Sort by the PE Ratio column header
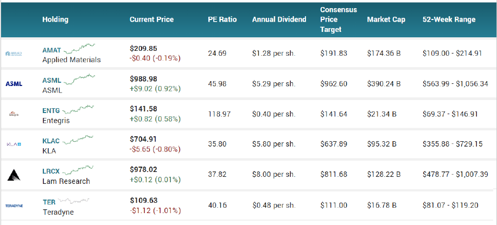This screenshot has width=497, height=225. click(222, 19)
